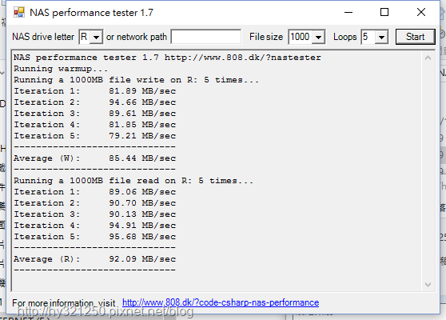Viewport: 446px width, 320px height.
Task: Click the 'Running warmup...' line
Action: 61,69
